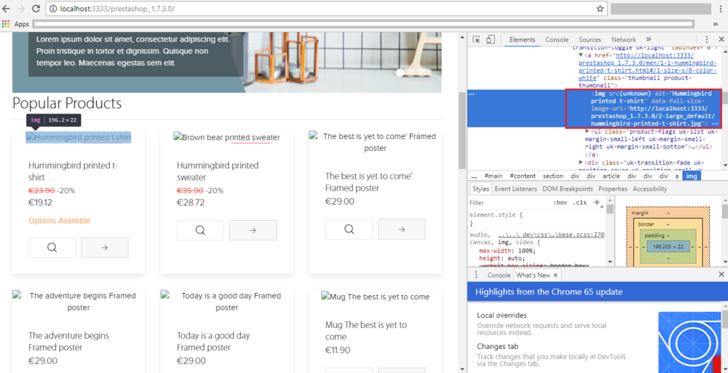The width and height of the screenshot is (728, 373).
Task: Click the ellipsis beside selected img row
Action: 472,94
